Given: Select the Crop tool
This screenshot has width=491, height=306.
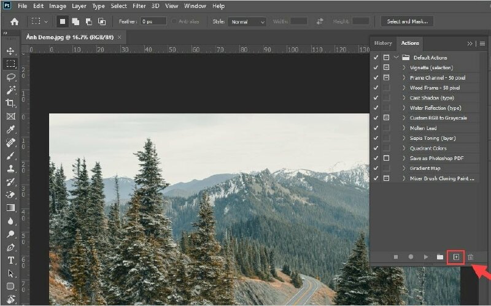Looking at the screenshot, I should [10, 103].
